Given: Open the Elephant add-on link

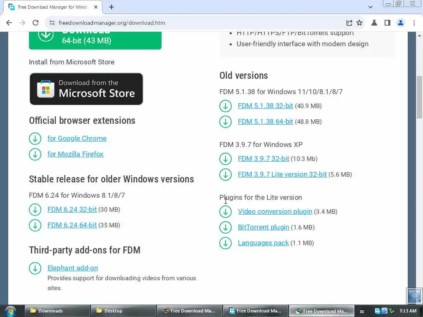Looking at the screenshot, I should coord(73,268).
